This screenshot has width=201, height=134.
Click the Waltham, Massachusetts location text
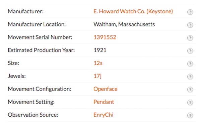(124, 24)
